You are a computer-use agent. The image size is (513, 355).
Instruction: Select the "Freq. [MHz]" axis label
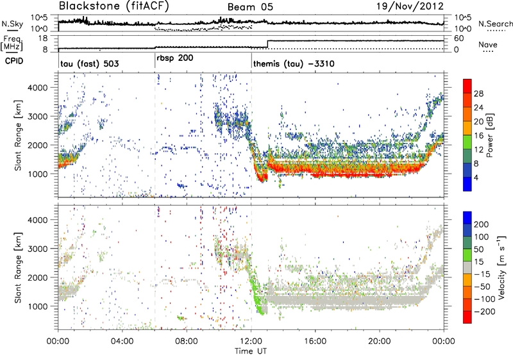click(x=12, y=44)
